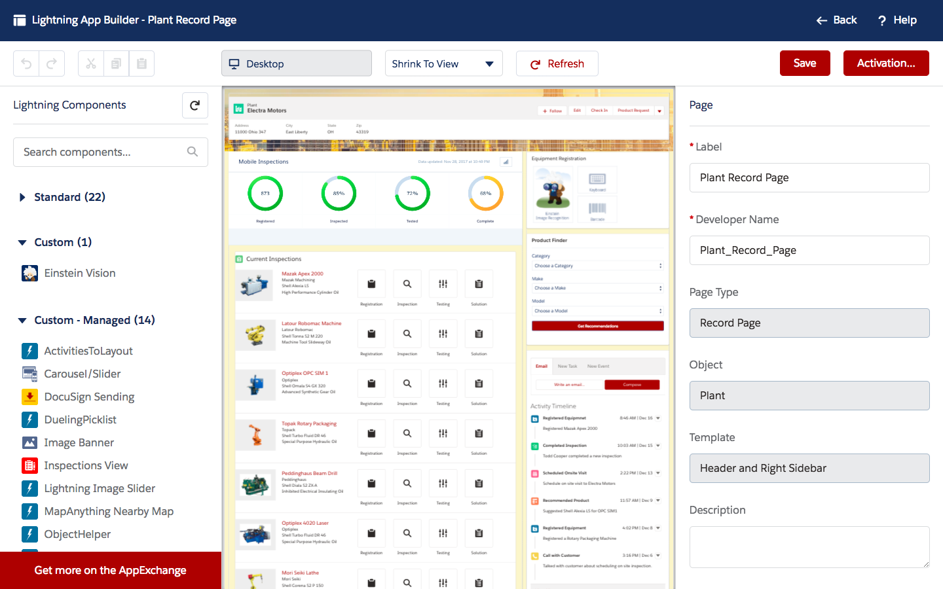This screenshot has height=589, width=943.
Task: Click the Inspected 85% progress ring
Action: (x=339, y=194)
